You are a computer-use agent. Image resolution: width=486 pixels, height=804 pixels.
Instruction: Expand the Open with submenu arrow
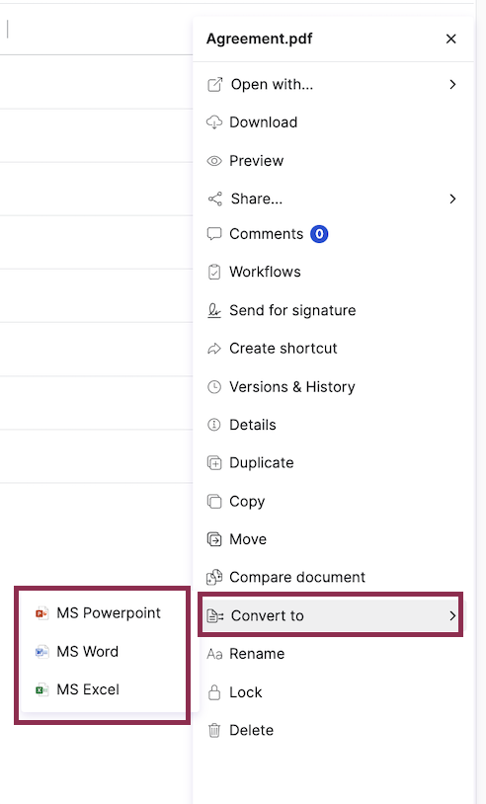tap(452, 84)
